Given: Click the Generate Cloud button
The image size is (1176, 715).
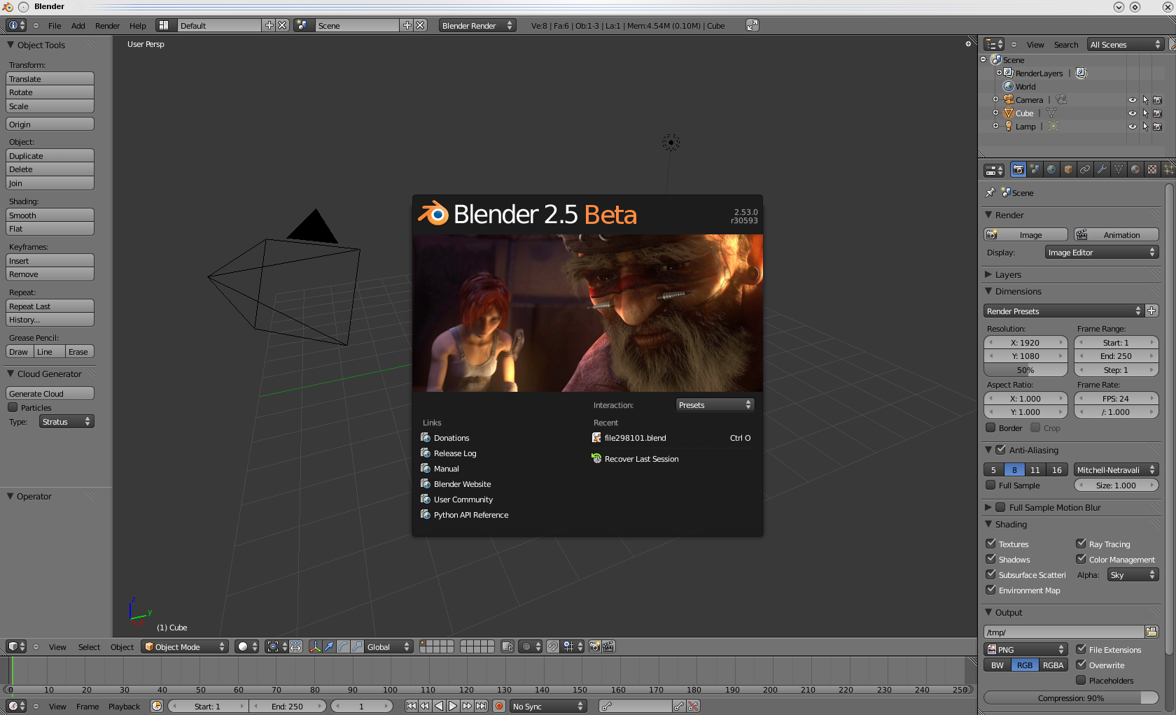Looking at the screenshot, I should click(x=50, y=394).
